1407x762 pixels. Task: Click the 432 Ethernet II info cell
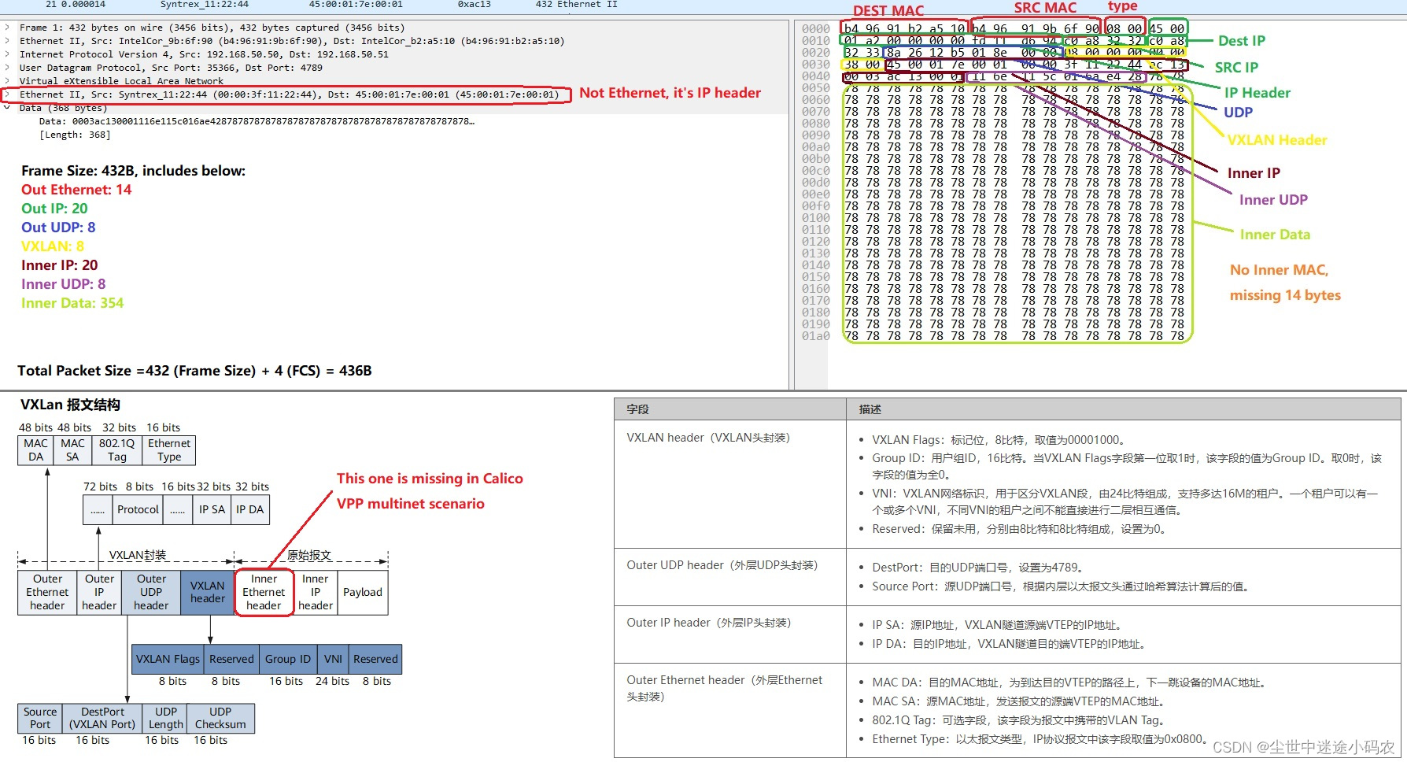[x=577, y=4]
